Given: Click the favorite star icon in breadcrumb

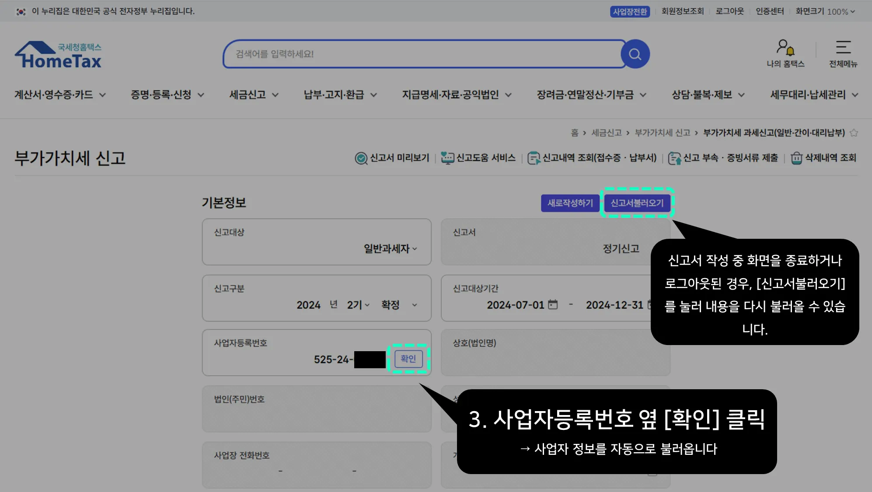Looking at the screenshot, I should 854,133.
